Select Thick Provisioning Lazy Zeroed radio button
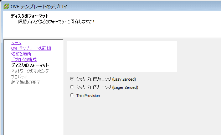The image size is (221, 135). [72, 79]
